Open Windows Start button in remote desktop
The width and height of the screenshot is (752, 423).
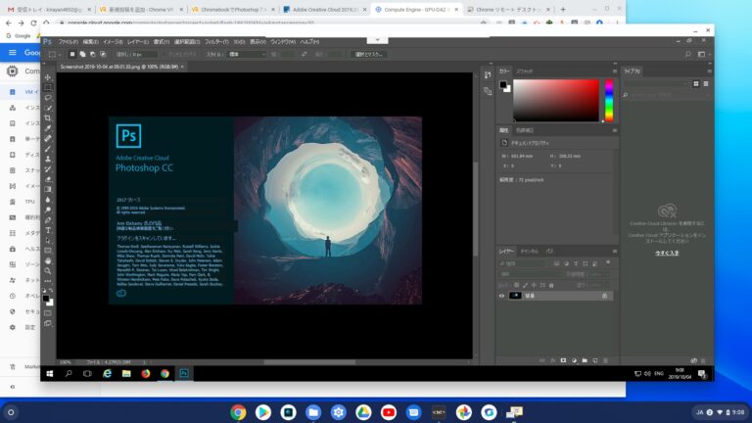pyautogui.click(x=50, y=374)
